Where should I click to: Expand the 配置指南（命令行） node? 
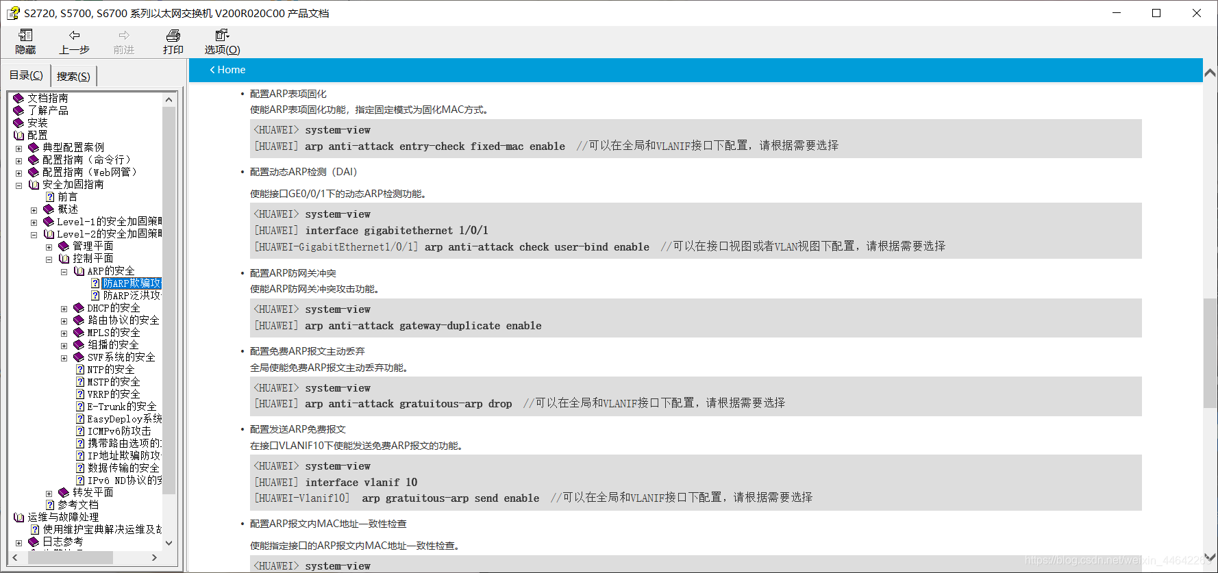click(18, 161)
